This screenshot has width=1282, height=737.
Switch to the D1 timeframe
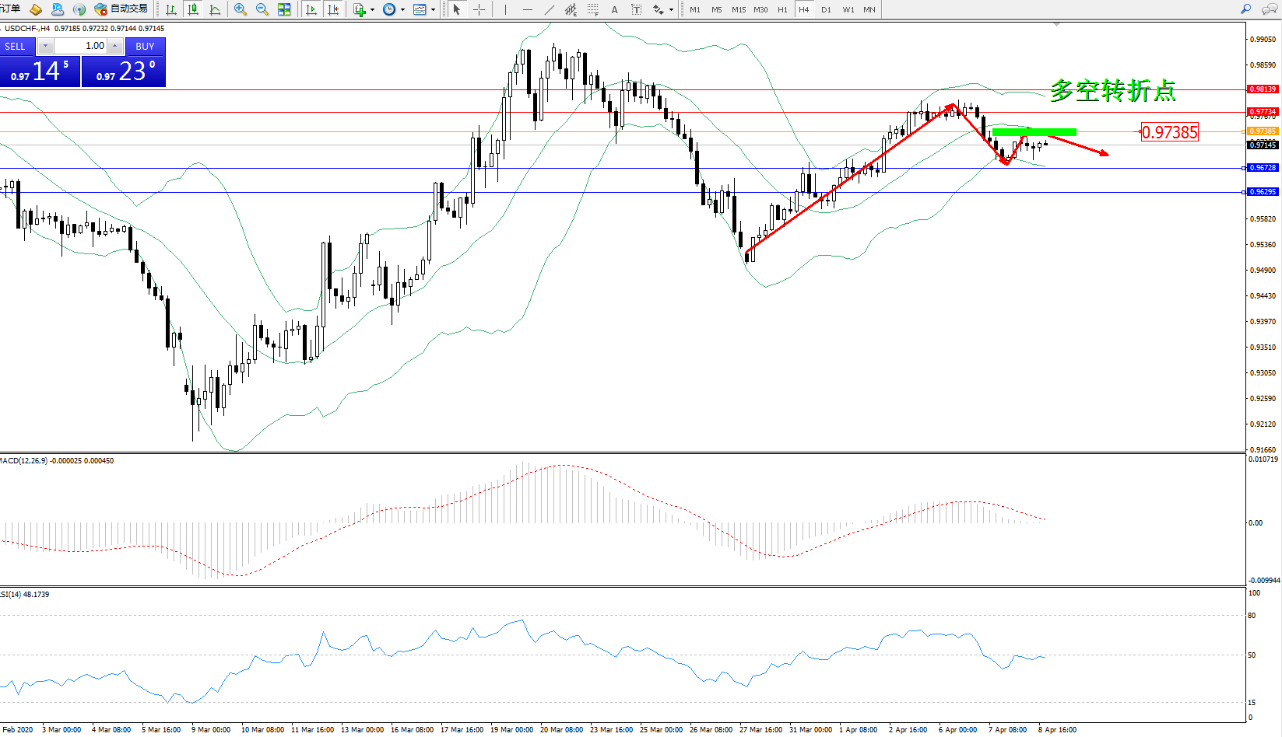click(826, 9)
